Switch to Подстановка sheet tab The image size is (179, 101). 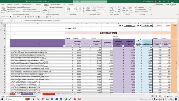(66, 94)
